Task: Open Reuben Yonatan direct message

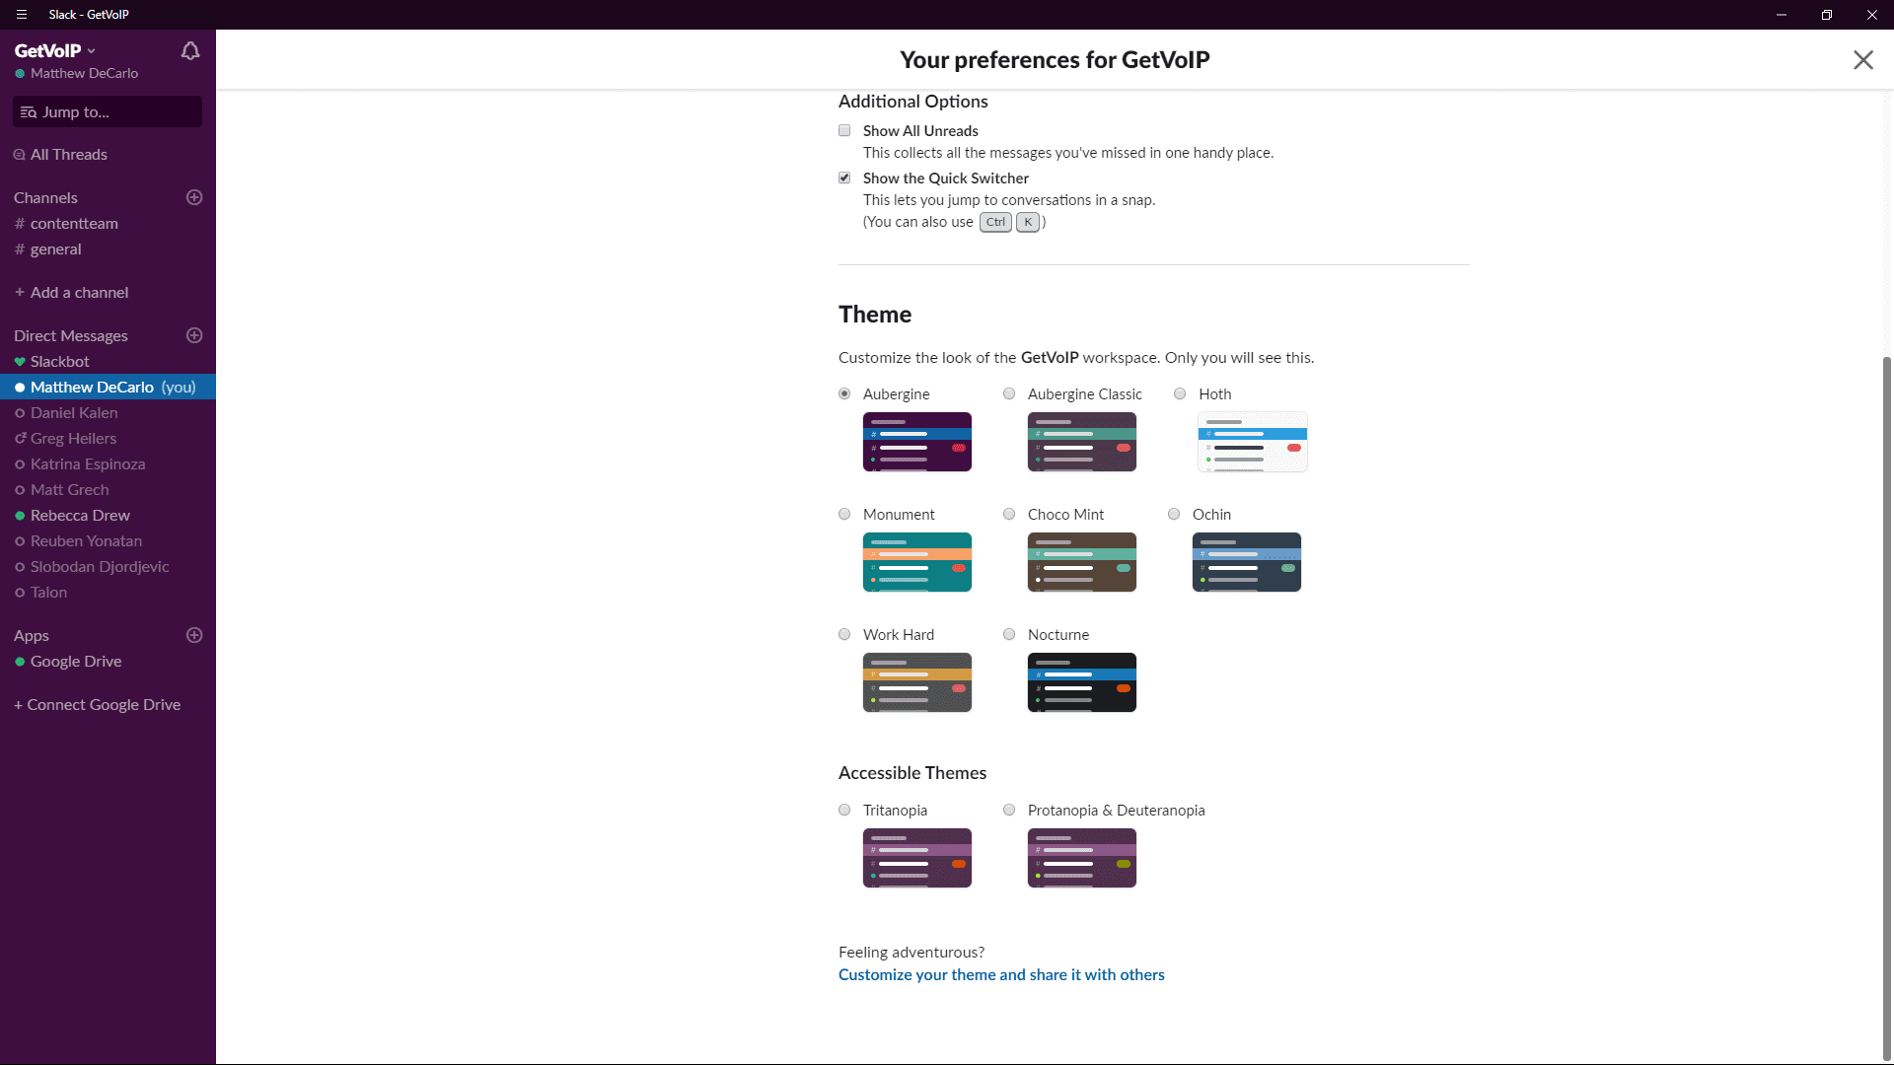Action: pos(108,541)
